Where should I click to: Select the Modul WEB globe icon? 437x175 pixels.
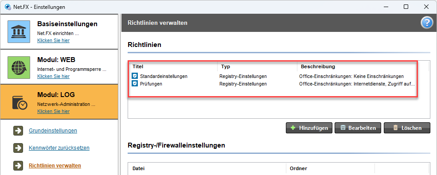(x=19, y=67)
